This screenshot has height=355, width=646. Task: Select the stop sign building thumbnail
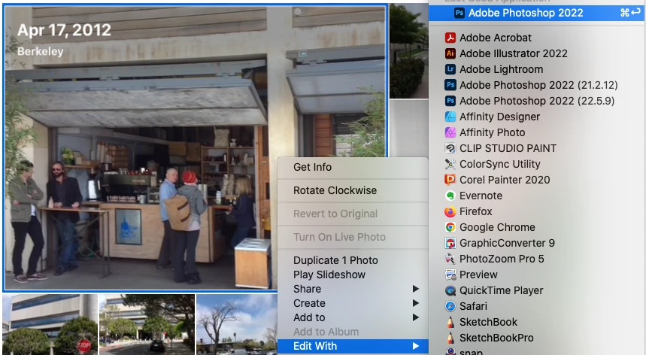click(50, 324)
